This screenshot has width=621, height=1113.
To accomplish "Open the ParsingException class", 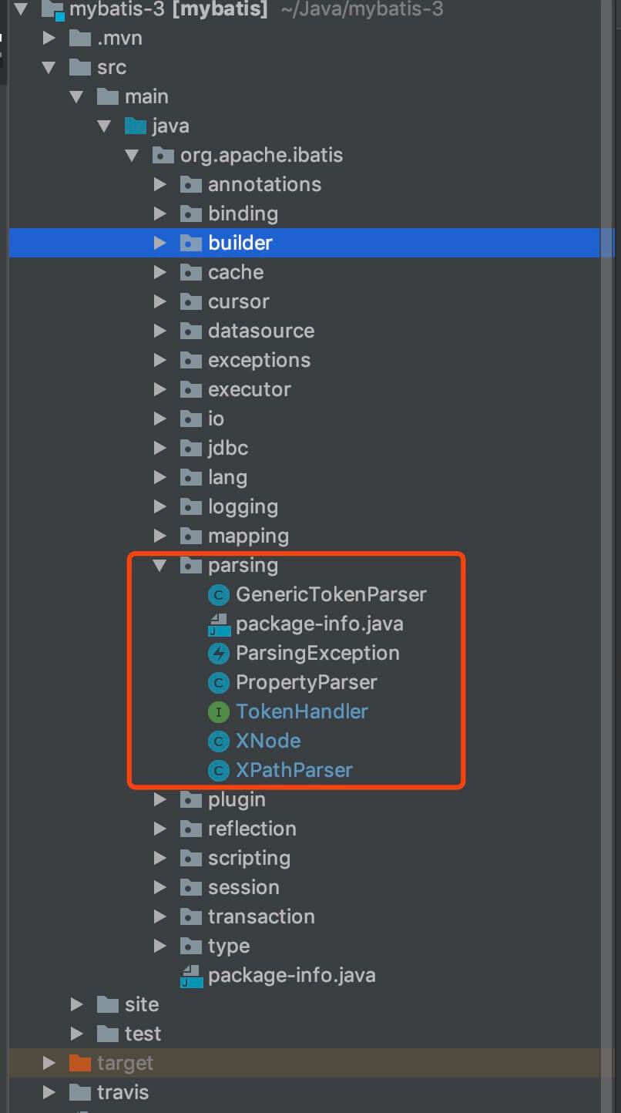I will (x=317, y=653).
